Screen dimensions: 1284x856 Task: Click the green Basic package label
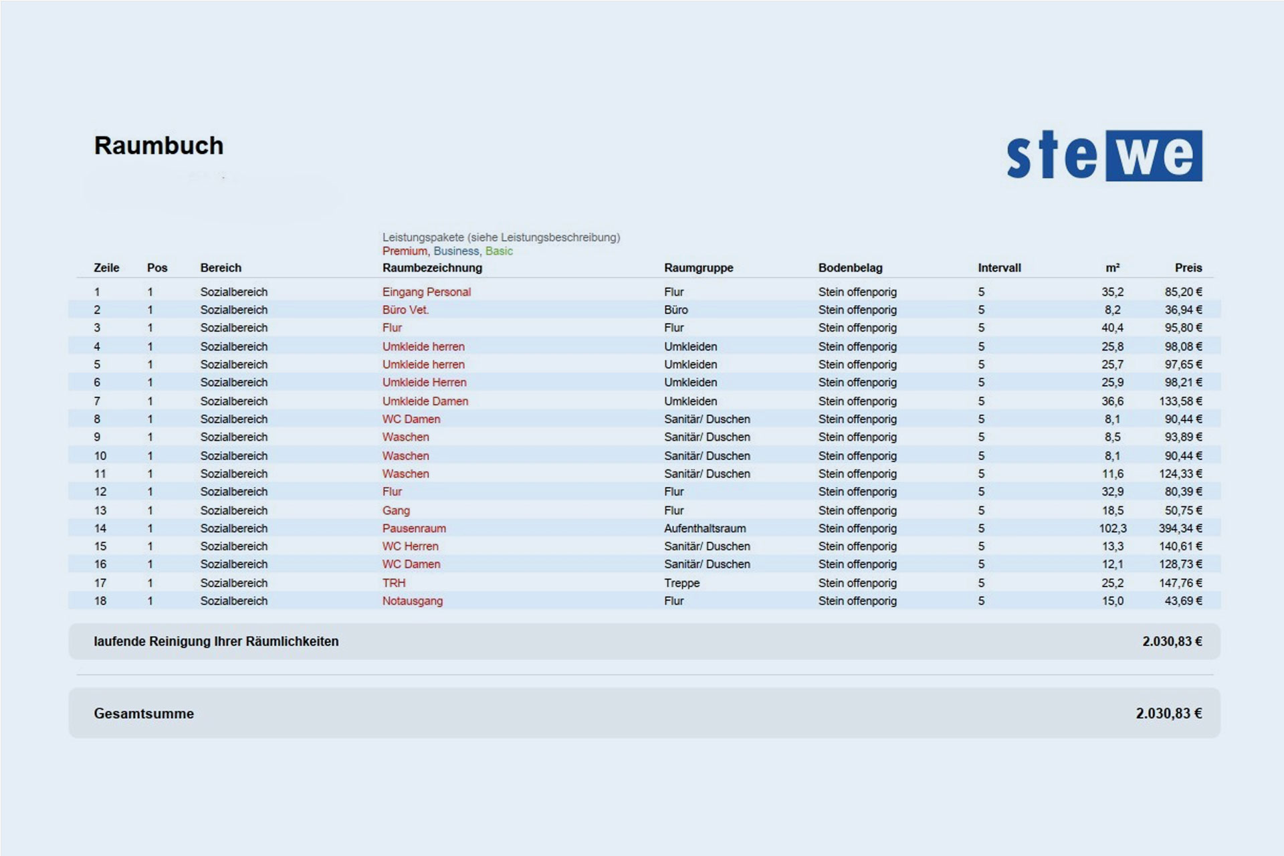click(x=499, y=251)
